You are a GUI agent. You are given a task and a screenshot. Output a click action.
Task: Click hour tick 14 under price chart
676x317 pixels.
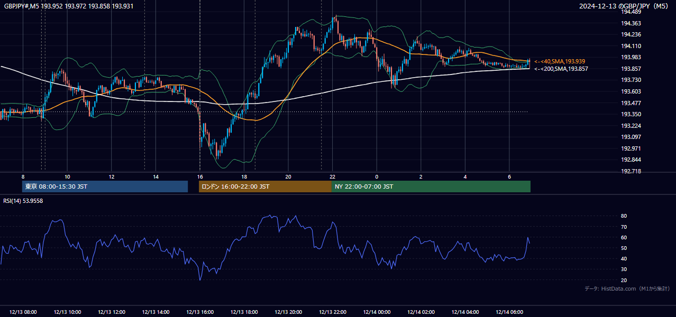pyautogui.click(x=156, y=176)
